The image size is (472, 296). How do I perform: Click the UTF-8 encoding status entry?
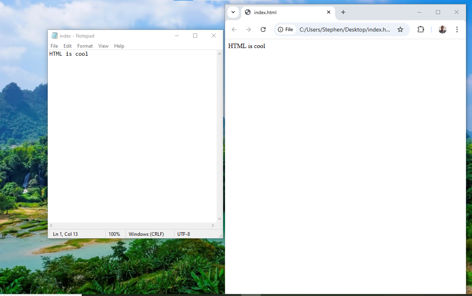point(184,234)
